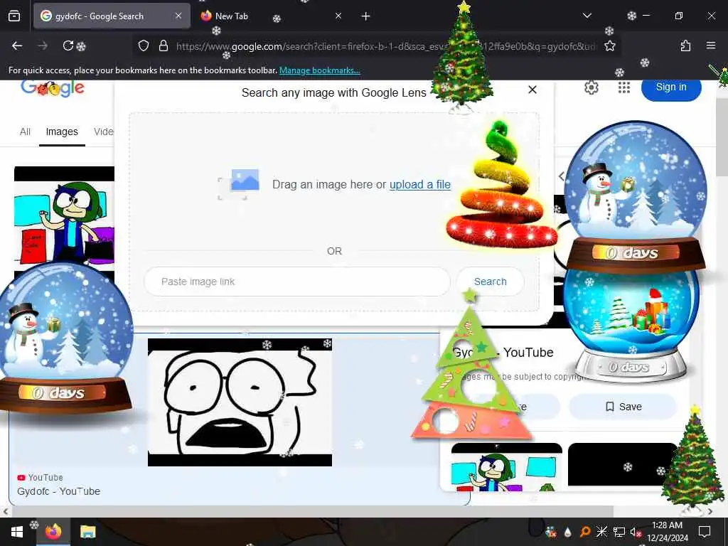Open the action center notification icon
Screen dimensions: 728x546
[x=705, y=532]
